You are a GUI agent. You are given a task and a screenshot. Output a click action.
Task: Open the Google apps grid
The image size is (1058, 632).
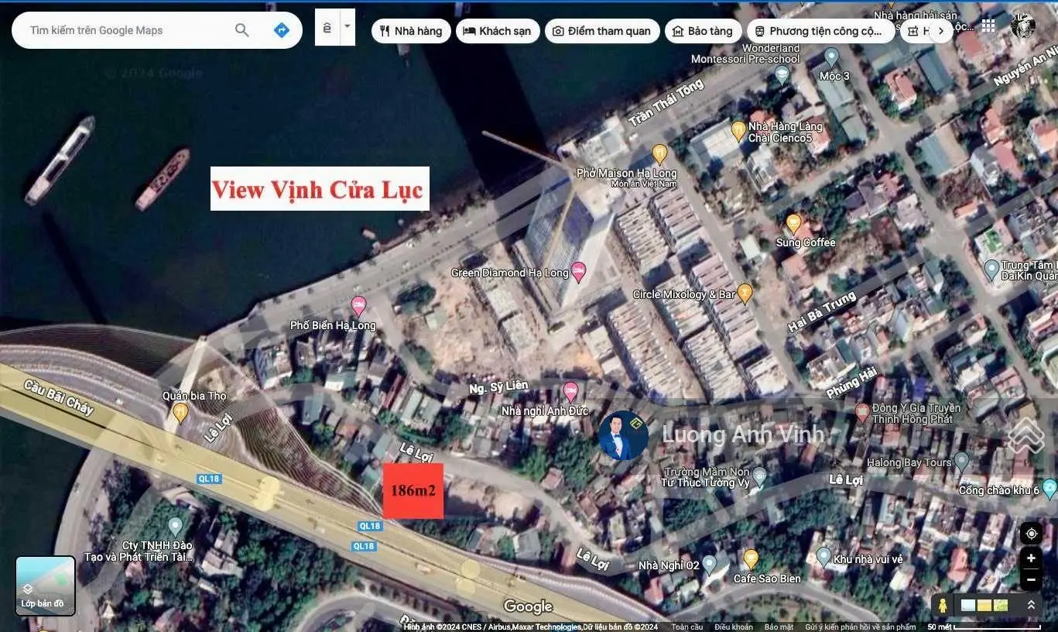[988, 26]
